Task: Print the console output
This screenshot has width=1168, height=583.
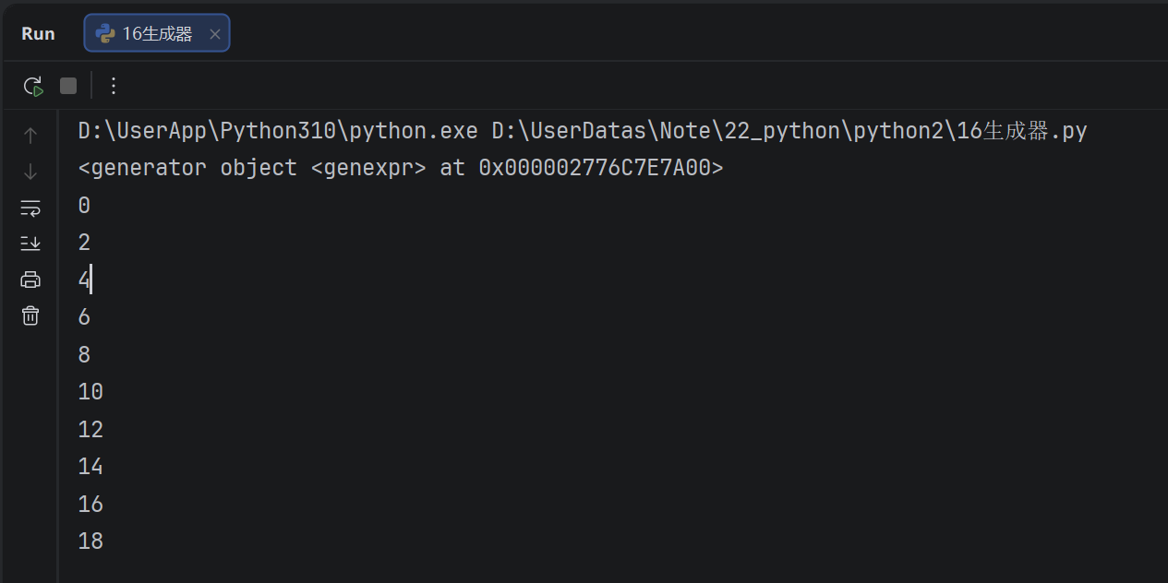Action: pyautogui.click(x=30, y=280)
